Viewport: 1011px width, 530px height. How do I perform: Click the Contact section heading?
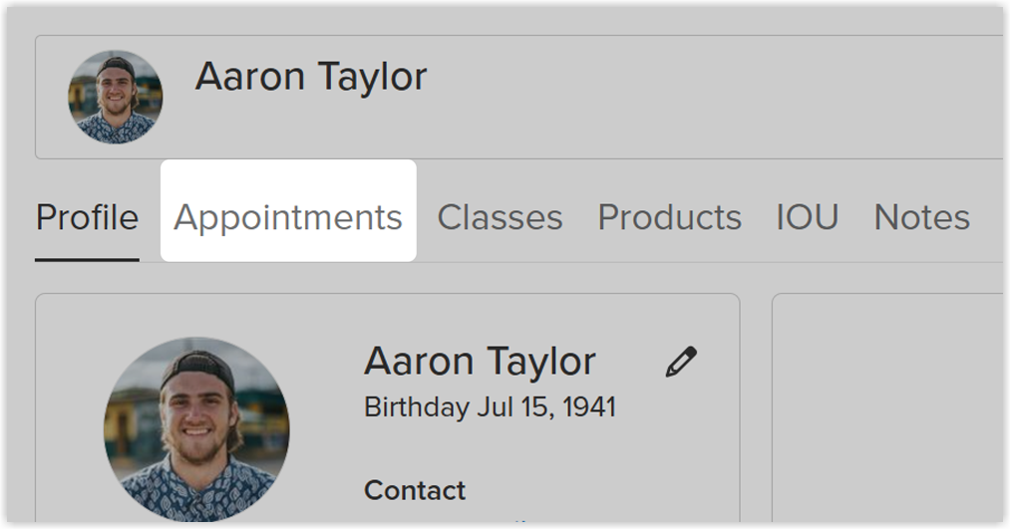click(x=415, y=490)
